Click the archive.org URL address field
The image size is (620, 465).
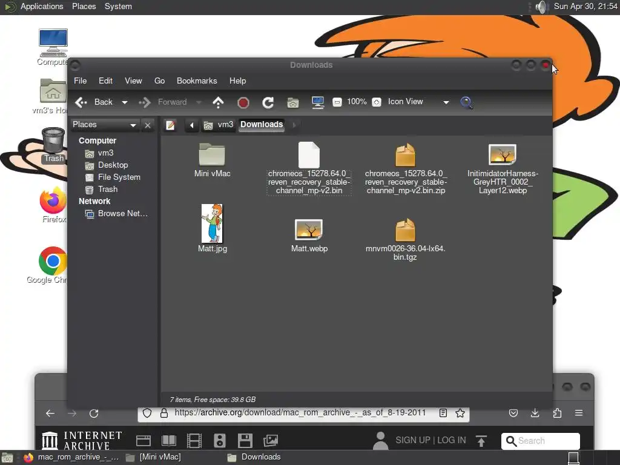click(x=300, y=413)
